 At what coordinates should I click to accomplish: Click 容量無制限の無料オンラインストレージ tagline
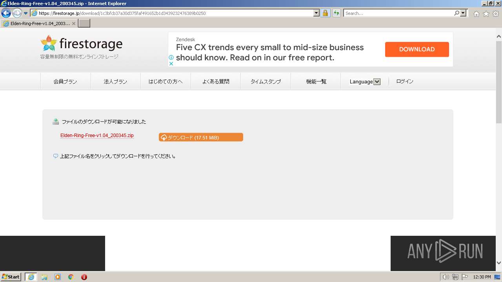[x=79, y=57]
